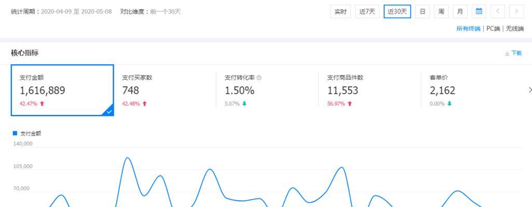Click the 5.07% change text

click(232, 104)
